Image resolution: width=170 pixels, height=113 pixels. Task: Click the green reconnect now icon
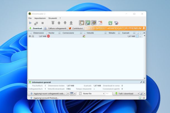tap(110, 23)
